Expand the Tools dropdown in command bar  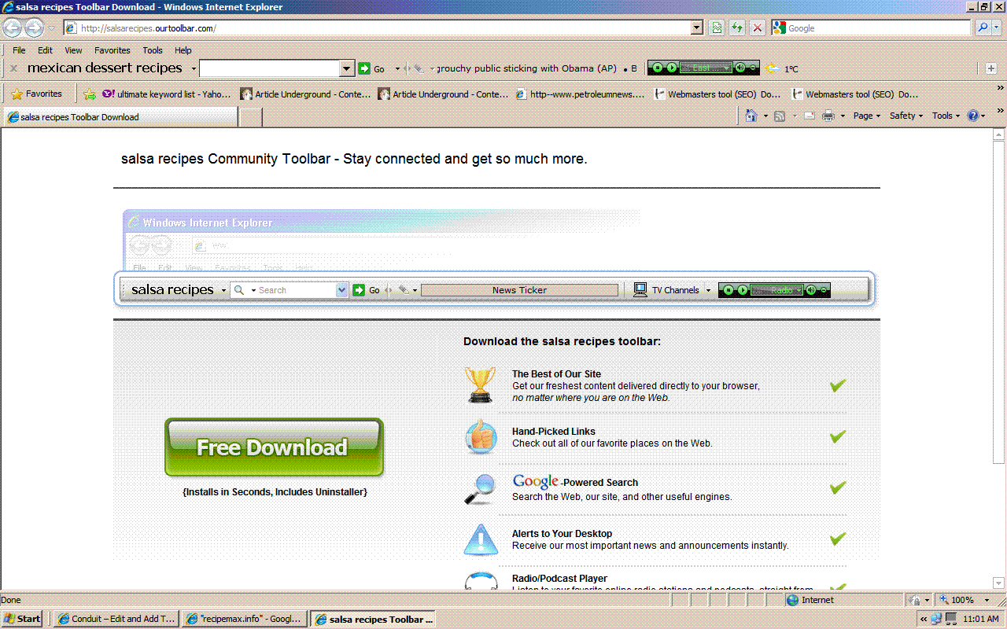tap(946, 116)
